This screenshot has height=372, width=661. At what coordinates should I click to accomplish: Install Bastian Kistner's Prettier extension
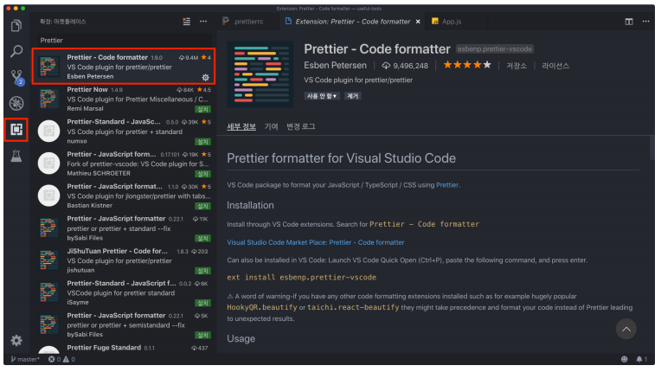(202, 207)
